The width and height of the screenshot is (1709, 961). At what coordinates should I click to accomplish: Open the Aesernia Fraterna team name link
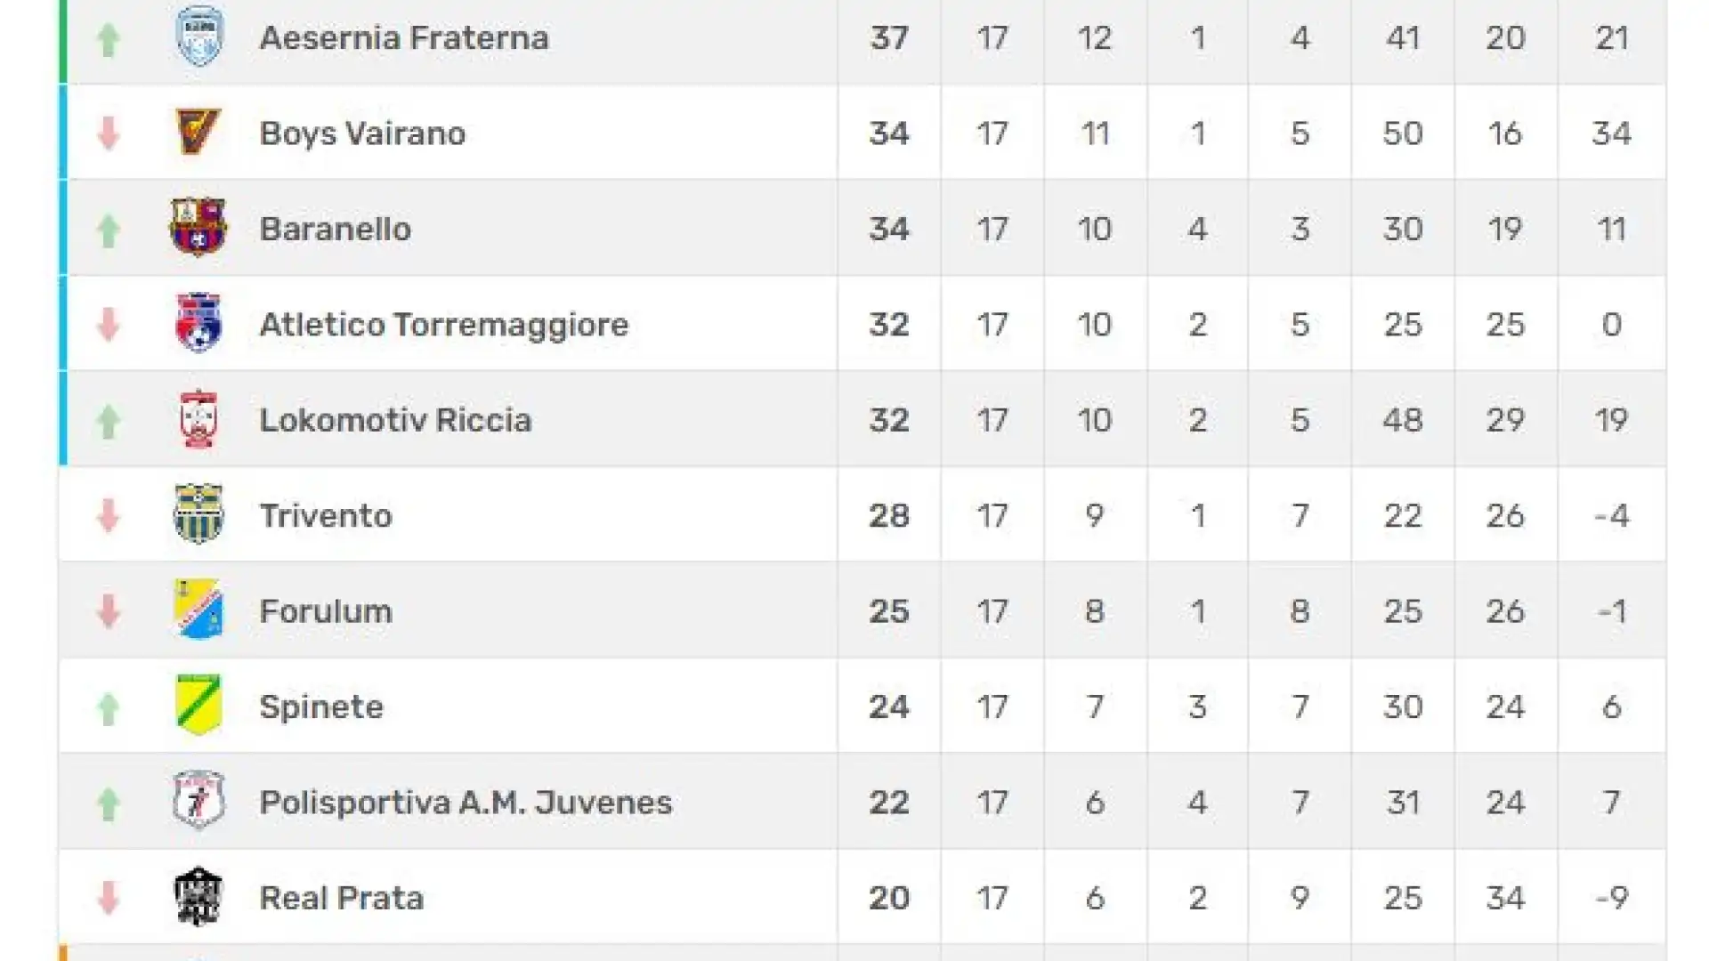click(404, 38)
